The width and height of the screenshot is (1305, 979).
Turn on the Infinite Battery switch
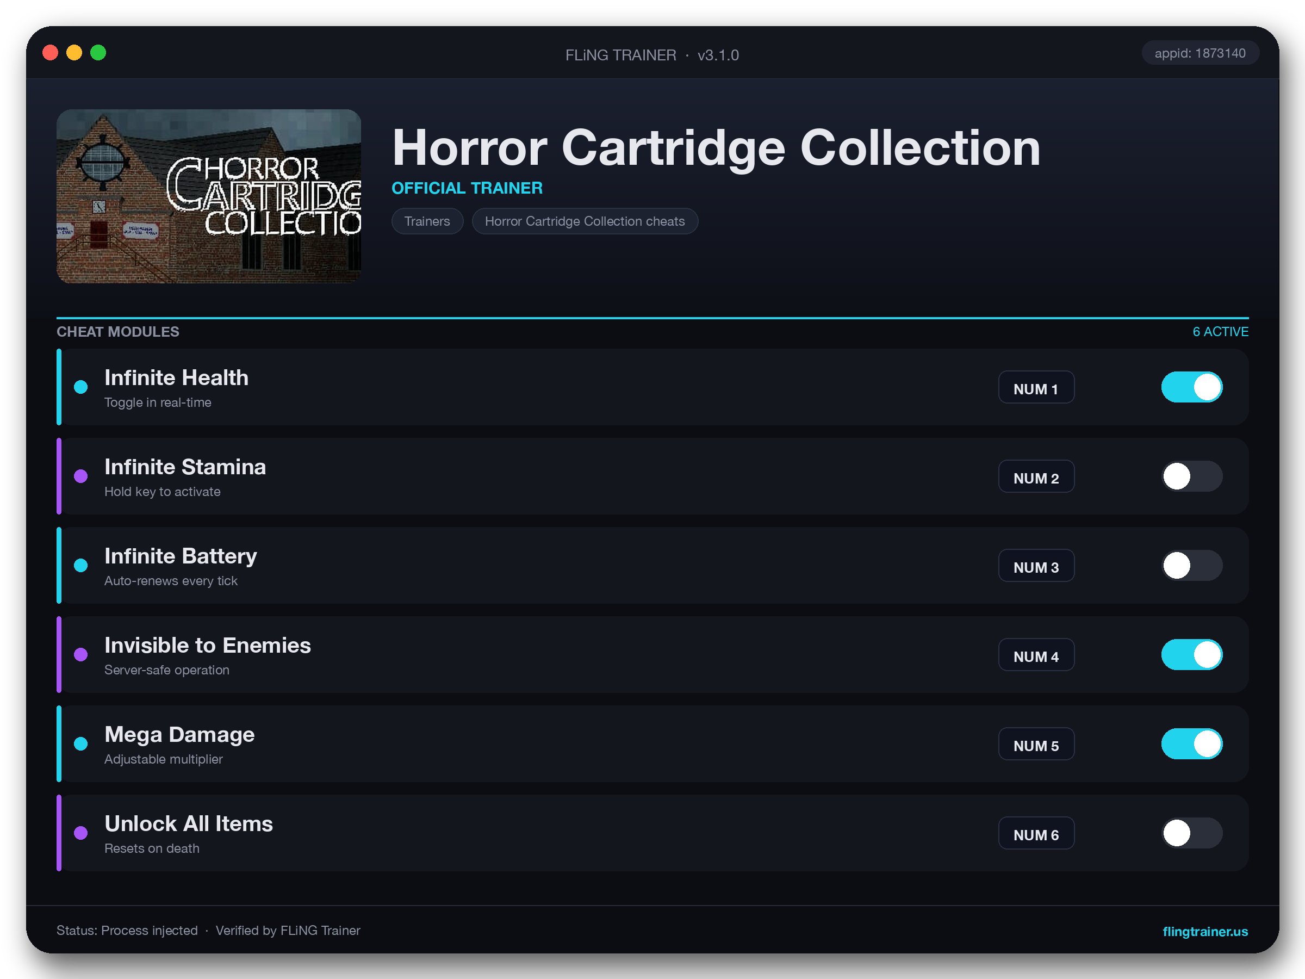pos(1192,565)
